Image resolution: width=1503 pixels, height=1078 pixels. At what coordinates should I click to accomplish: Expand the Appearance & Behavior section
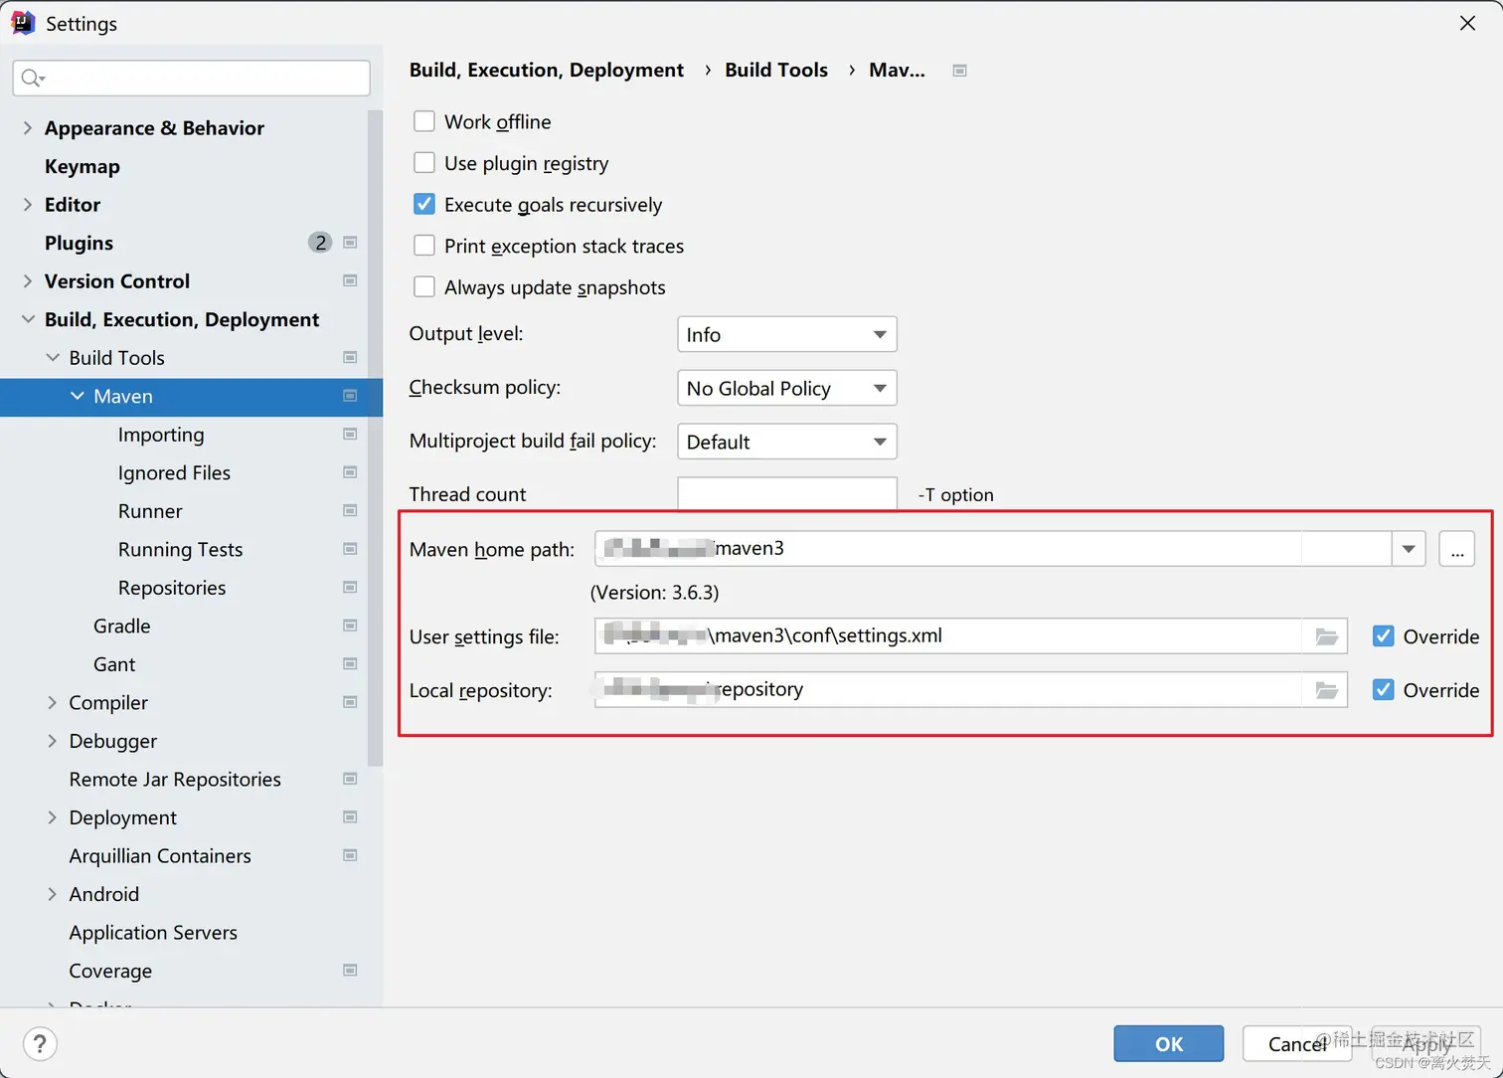pos(28,127)
